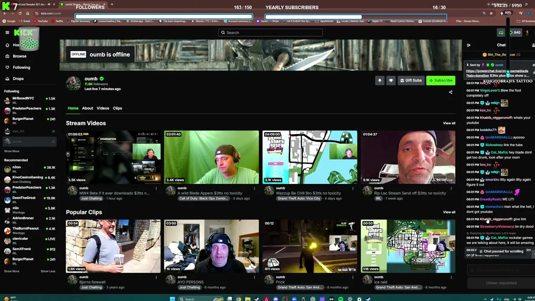535x301 pixels.
Task: Open a new browser tab
Action: click(112, 4)
